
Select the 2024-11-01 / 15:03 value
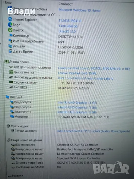pyautogui.click(x=71, y=53)
